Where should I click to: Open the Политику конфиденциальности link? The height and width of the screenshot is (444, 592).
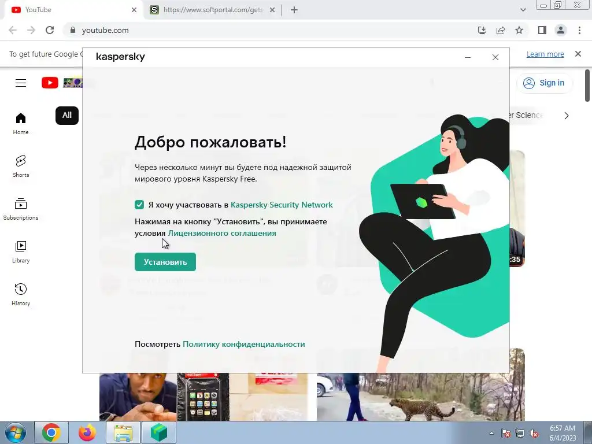(x=244, y=344)
